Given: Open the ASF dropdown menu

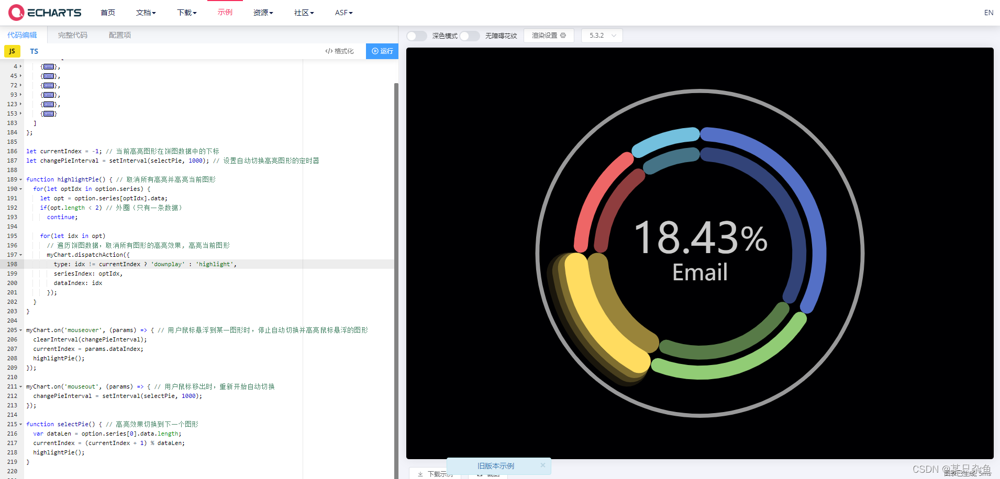Looking at the screenshot, I should pos(344,13).
